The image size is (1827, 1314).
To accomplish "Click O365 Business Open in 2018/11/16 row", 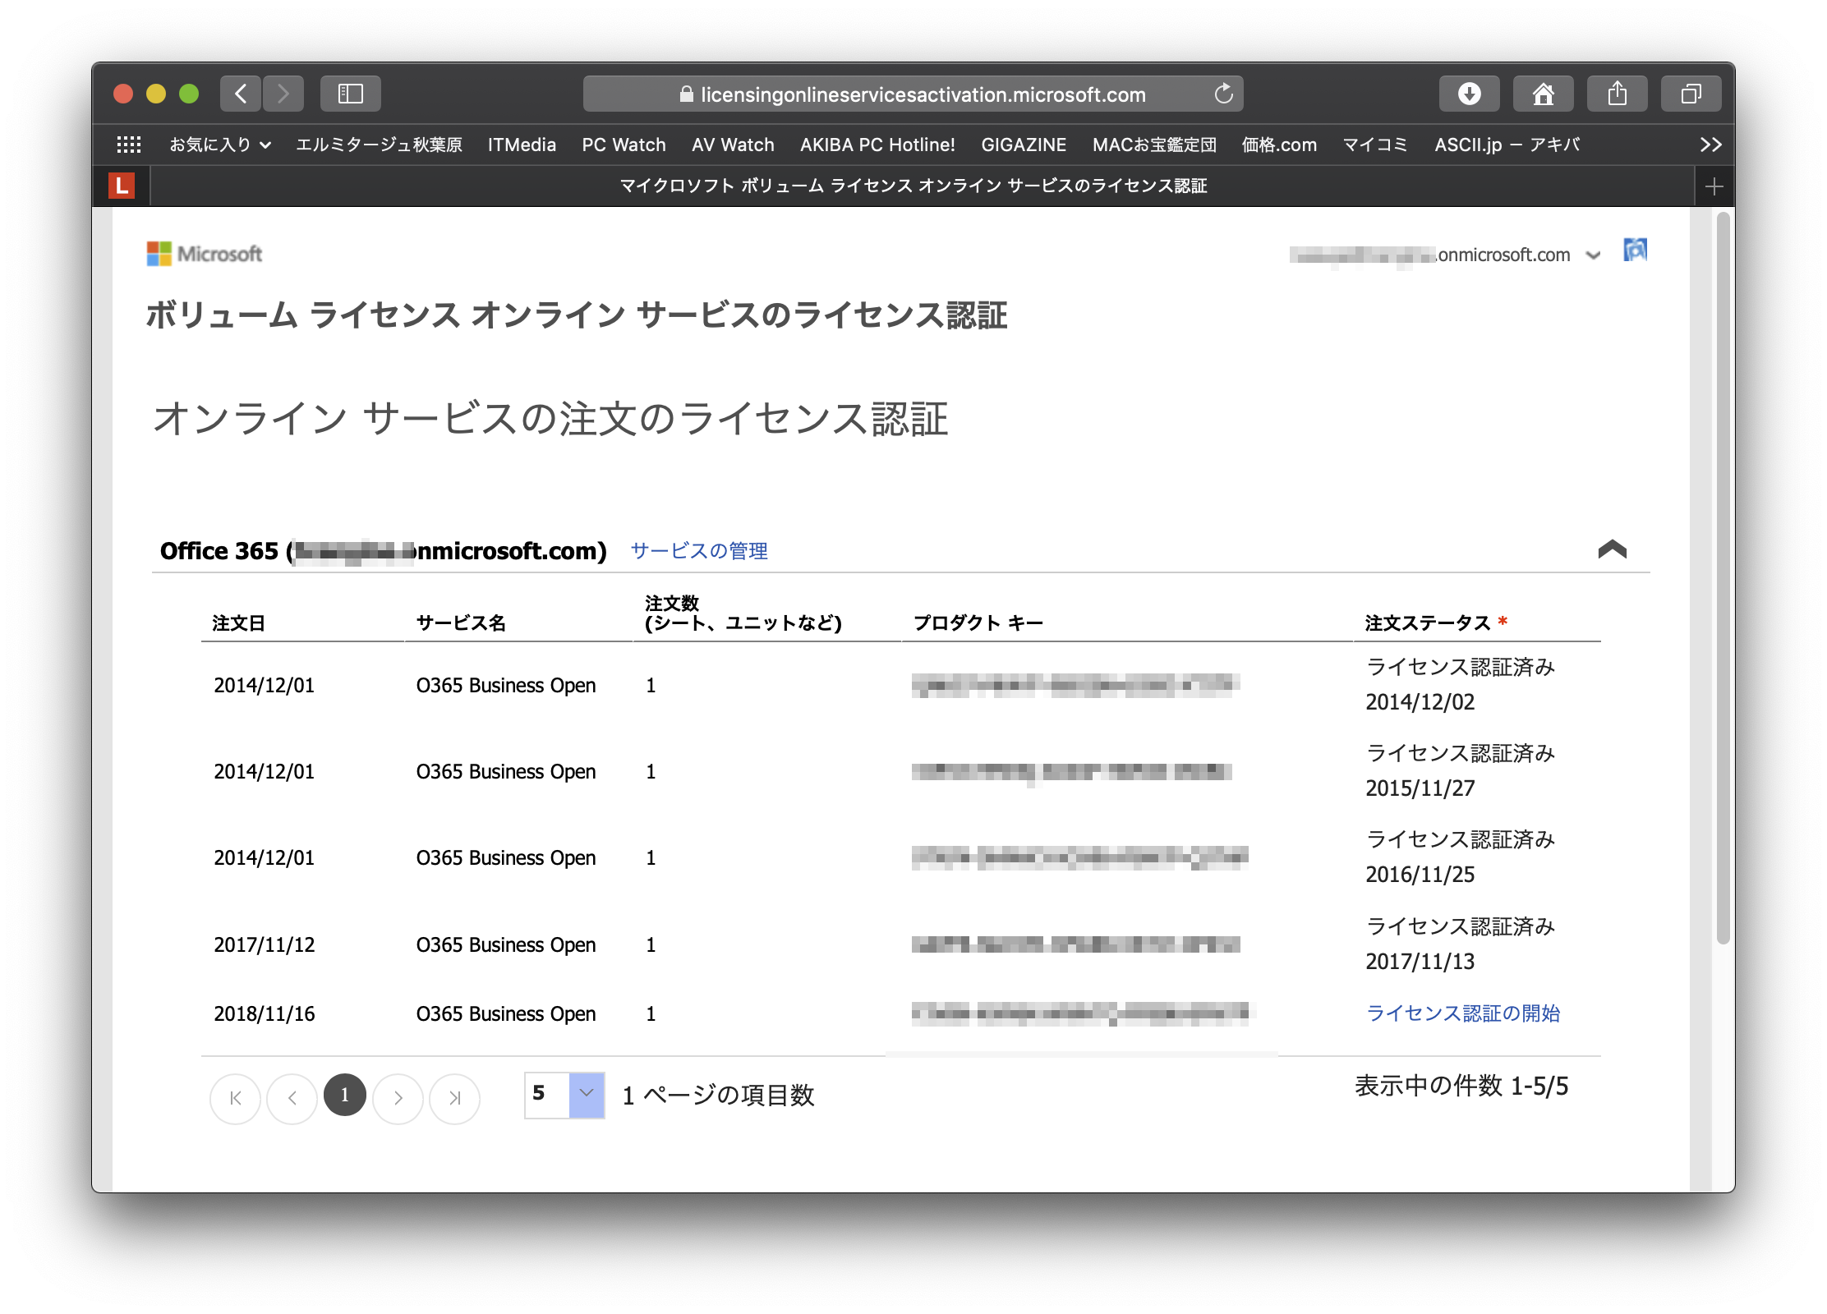I will pos(506,1013).
